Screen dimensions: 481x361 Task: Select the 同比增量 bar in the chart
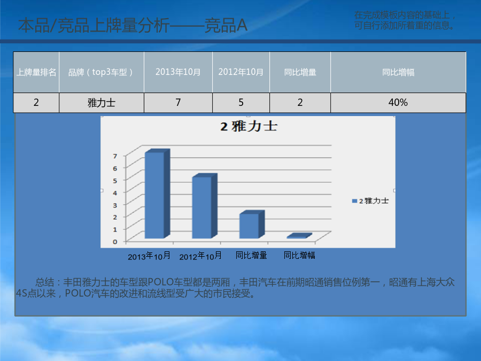coord(252,225)
